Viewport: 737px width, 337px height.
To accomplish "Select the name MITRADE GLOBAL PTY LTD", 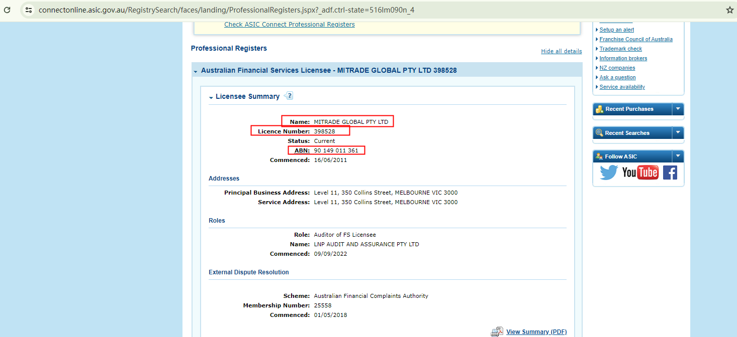I will pos(351,122).
